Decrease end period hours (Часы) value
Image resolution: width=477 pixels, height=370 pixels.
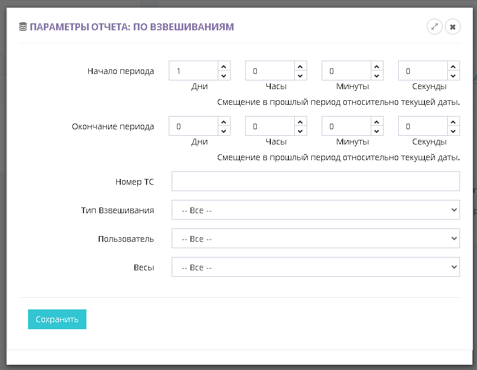point(300,131)
